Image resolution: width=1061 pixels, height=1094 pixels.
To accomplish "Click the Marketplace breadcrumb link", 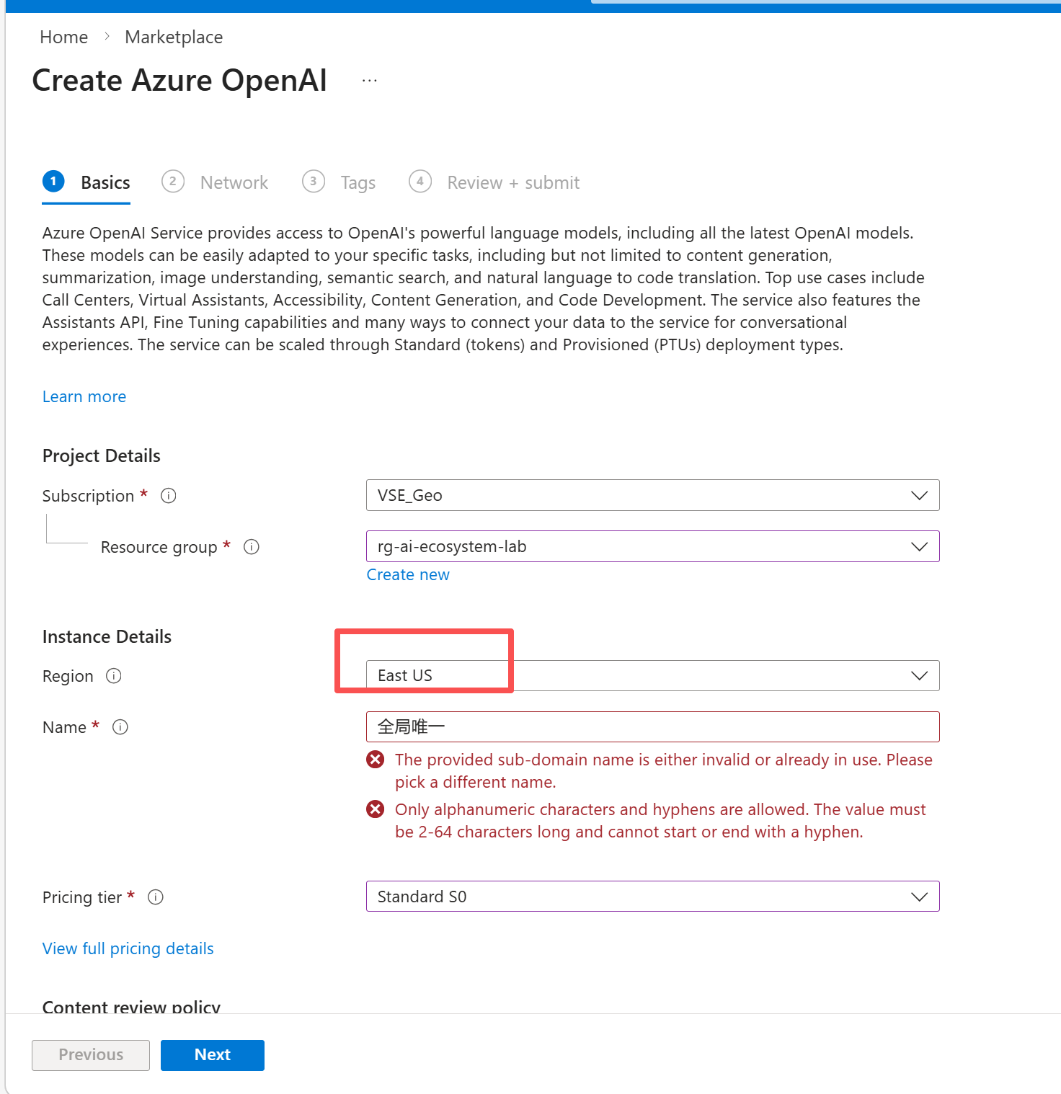I will tap(174, 37).
